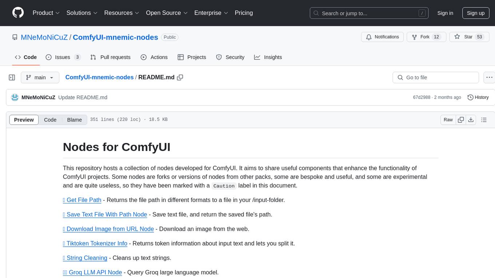Screen dimensions: 495x278
Task: Open the Pull requests tab
Action: (110, 57)
